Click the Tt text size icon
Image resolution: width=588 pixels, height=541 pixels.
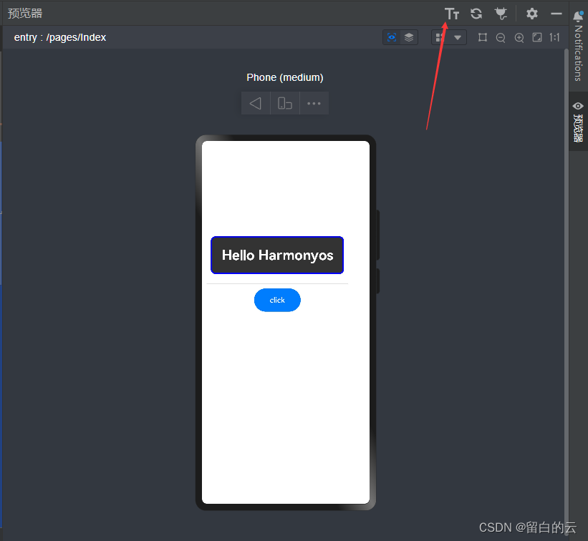click(452, 14)
